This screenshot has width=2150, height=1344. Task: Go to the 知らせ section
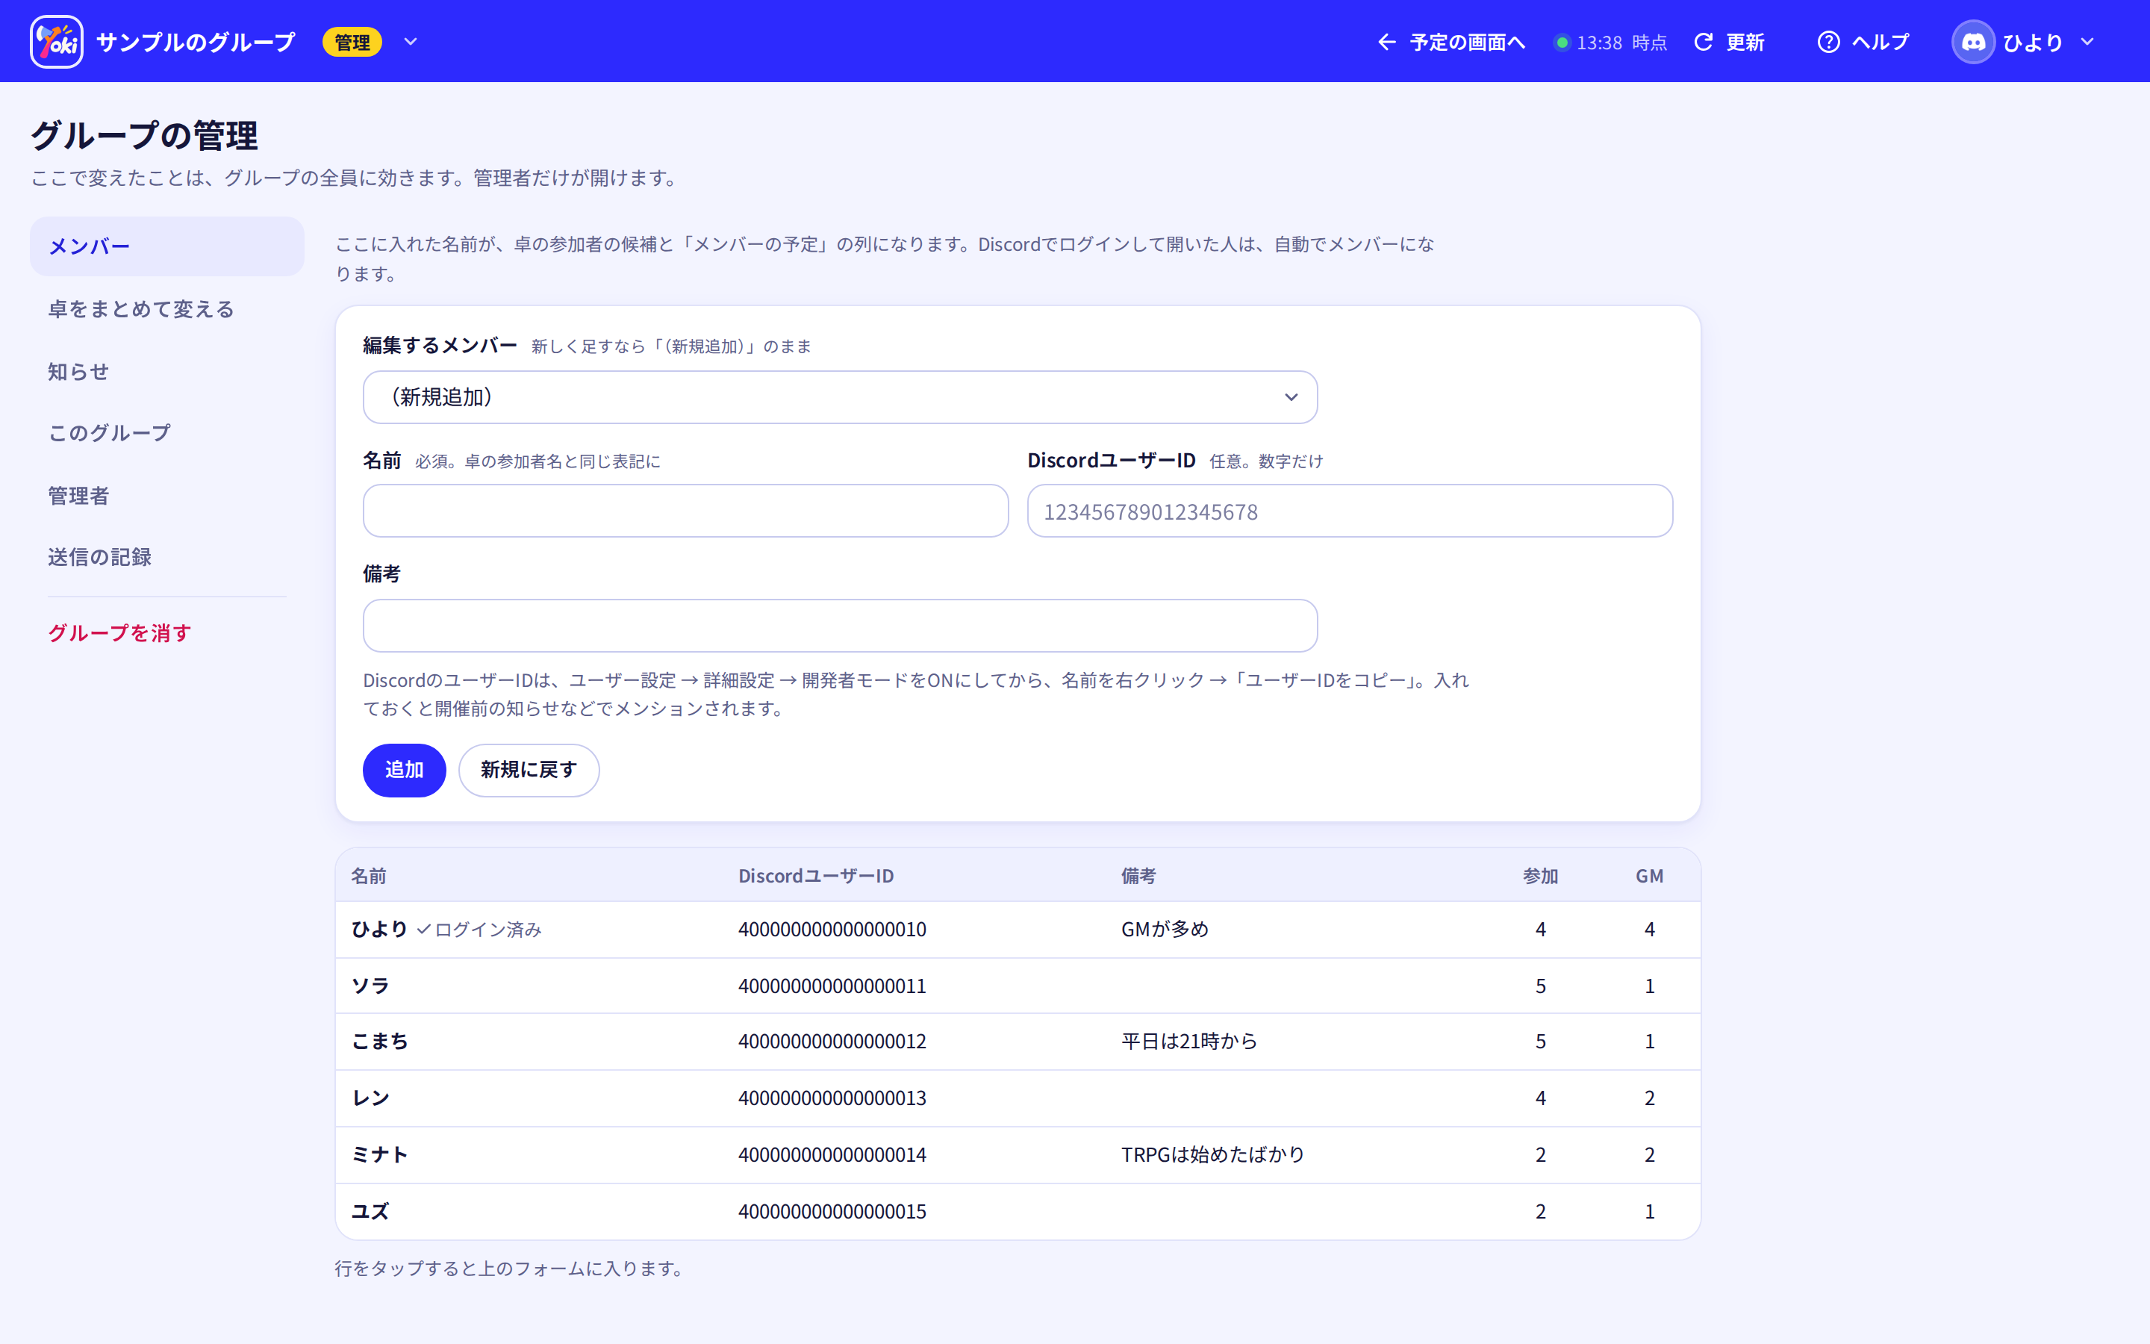(x=167, y=372)
